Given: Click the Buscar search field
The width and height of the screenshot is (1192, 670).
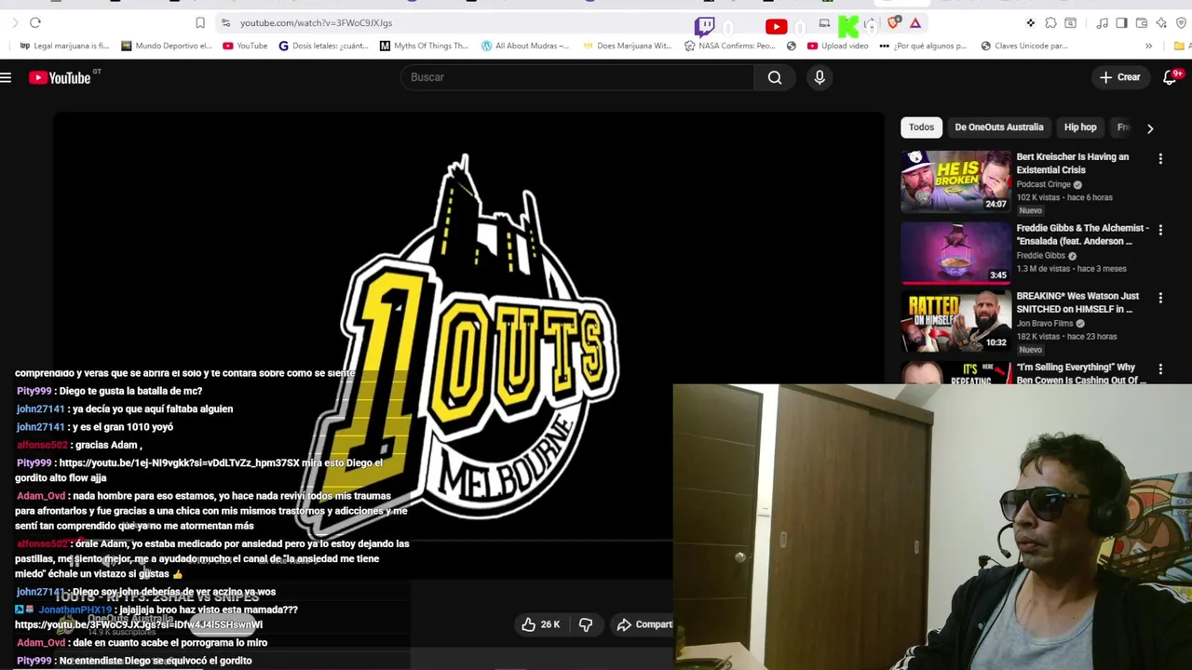Looking at the screenshot, I should pyautogui.click(x=576, y=77).
